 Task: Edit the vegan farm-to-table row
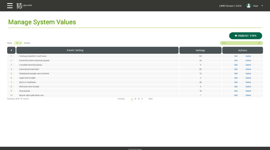(x=236, y=78)
